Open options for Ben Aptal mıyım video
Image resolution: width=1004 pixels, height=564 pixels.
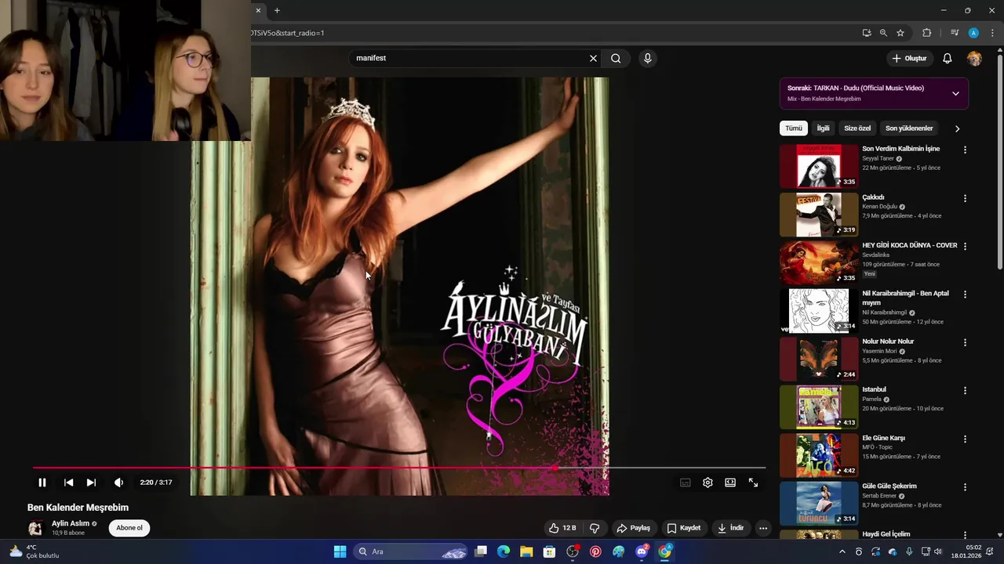(x=965, y=295)
